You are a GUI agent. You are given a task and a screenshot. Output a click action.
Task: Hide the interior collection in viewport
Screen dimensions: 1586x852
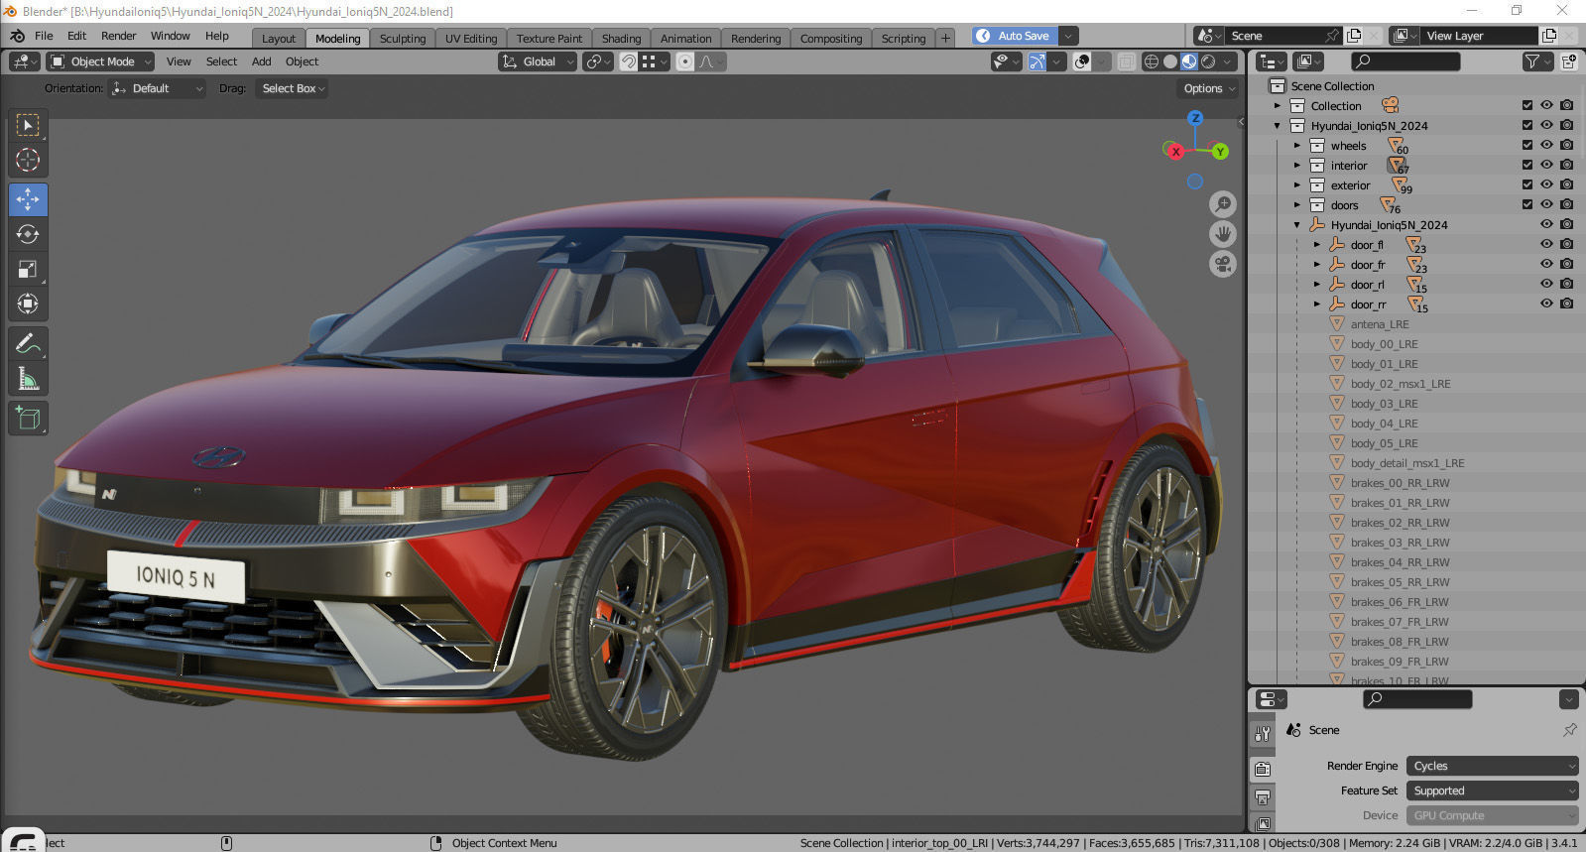(x=1546, y=165)
